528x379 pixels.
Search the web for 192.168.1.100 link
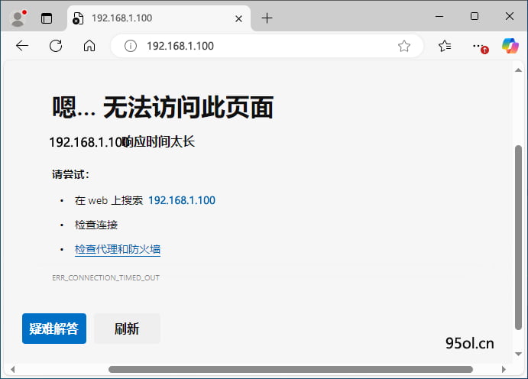pyautogui.click(x=182, y=200)
